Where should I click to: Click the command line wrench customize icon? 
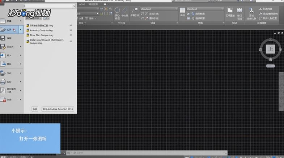point(64,153)
